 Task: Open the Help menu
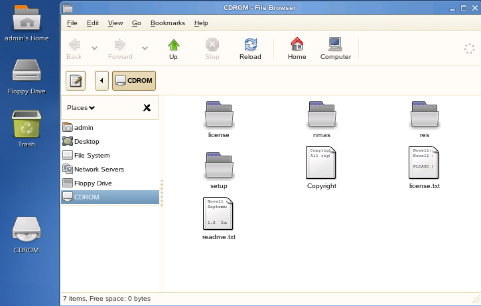[201, 23]
